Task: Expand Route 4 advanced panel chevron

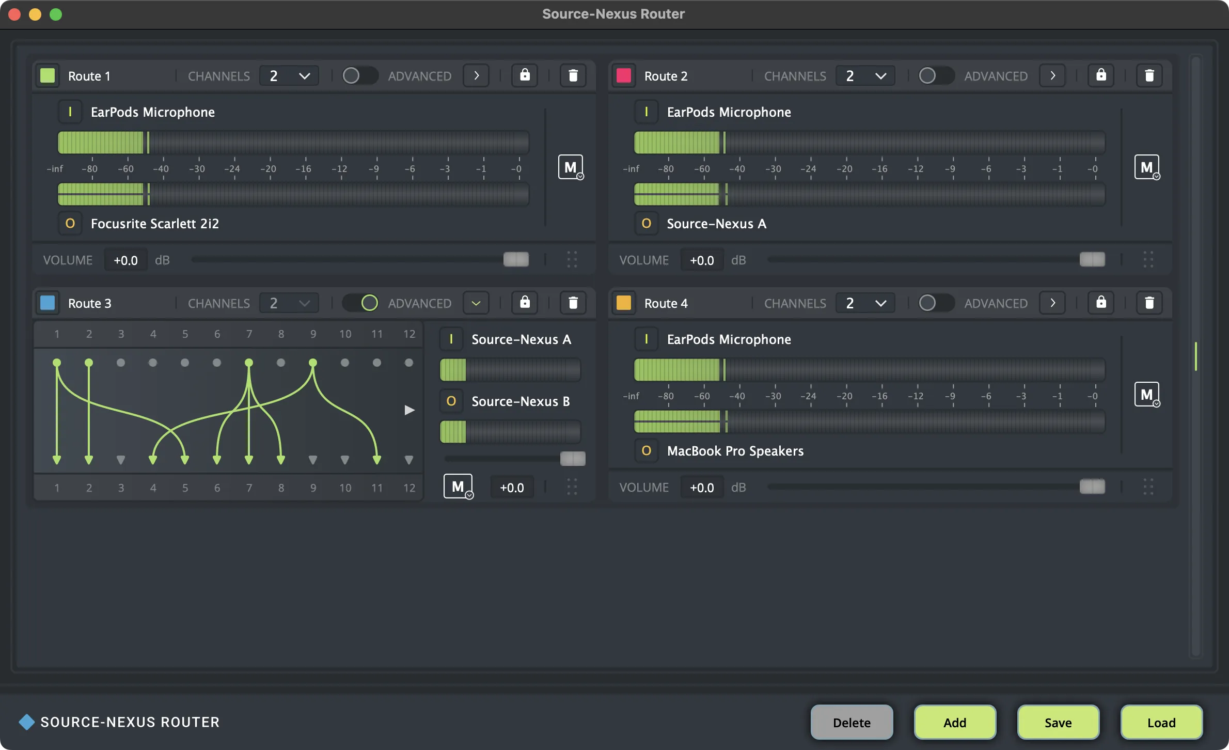Action: (x=1052, y=303)
